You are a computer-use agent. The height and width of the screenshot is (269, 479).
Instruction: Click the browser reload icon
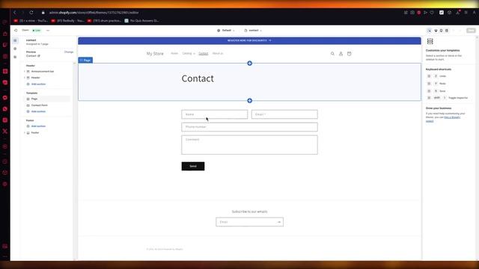coord(31,13)
